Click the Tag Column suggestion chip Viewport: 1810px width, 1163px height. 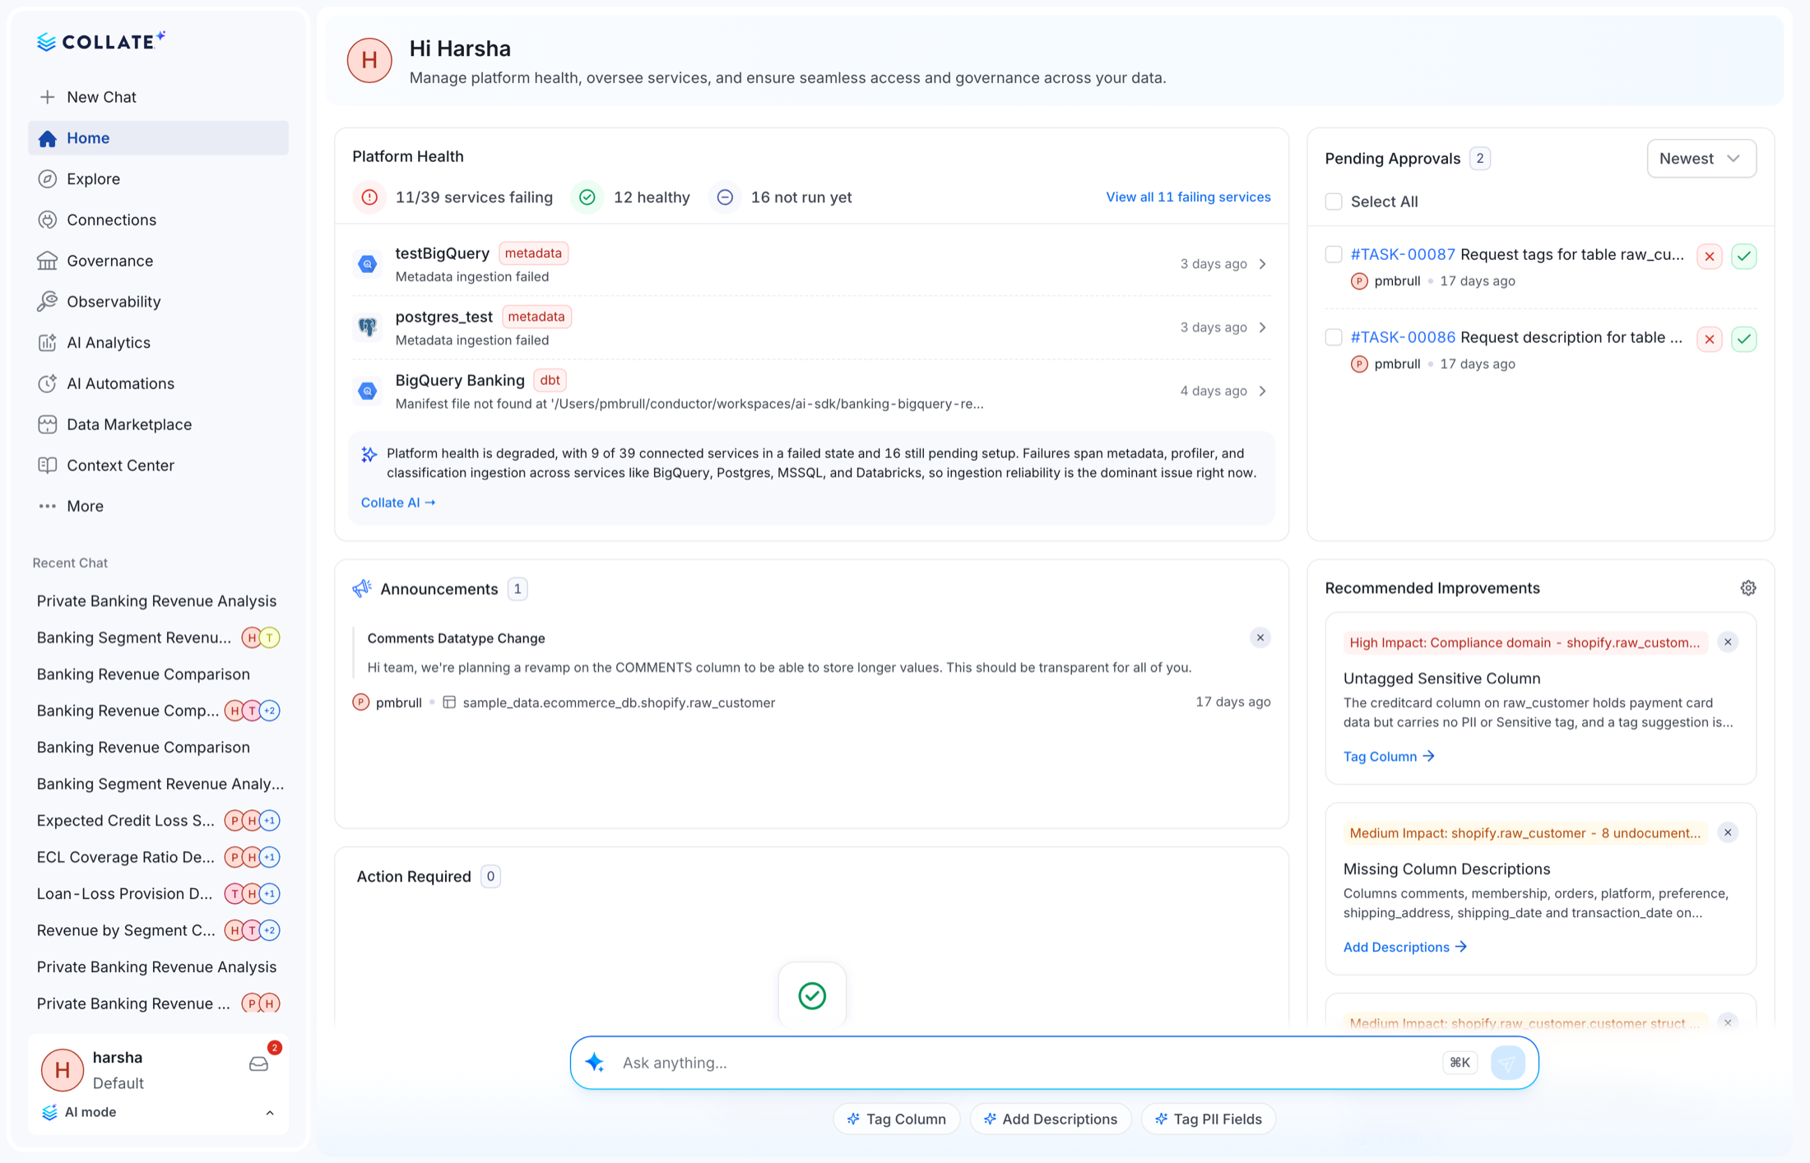click(x=896, y=1119)
